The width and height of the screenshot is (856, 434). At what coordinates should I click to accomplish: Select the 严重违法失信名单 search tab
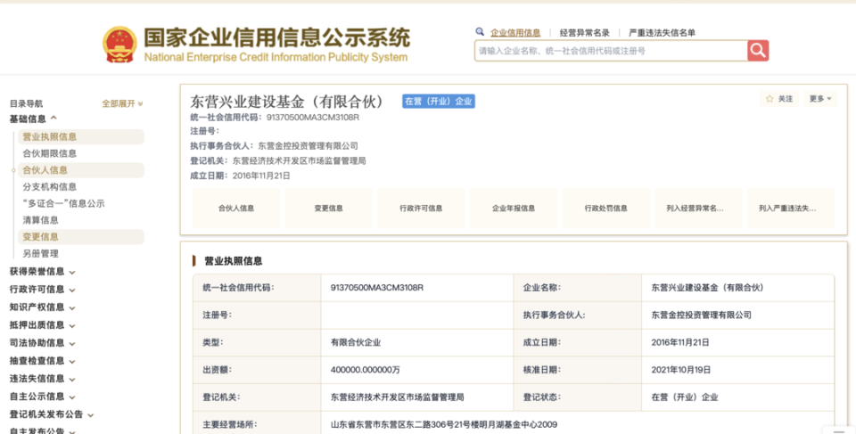pos(663,33)
